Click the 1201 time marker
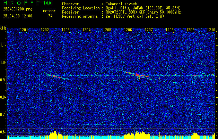Viewport: 218px width, 139px height. pyautogui.click(x=24, y=30)
